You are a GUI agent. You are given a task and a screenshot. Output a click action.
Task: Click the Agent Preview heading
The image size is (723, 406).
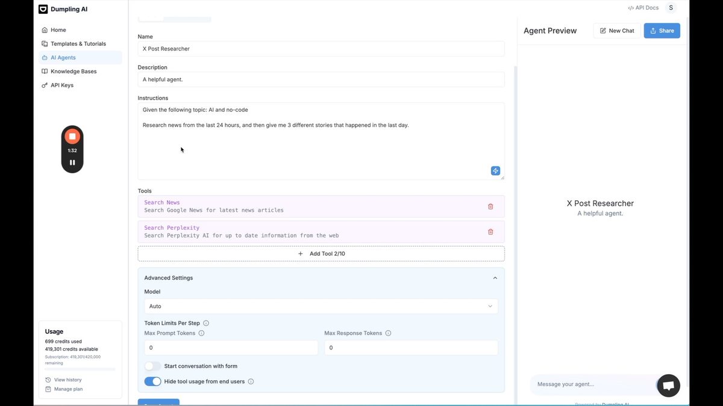(x=550, y=31)
